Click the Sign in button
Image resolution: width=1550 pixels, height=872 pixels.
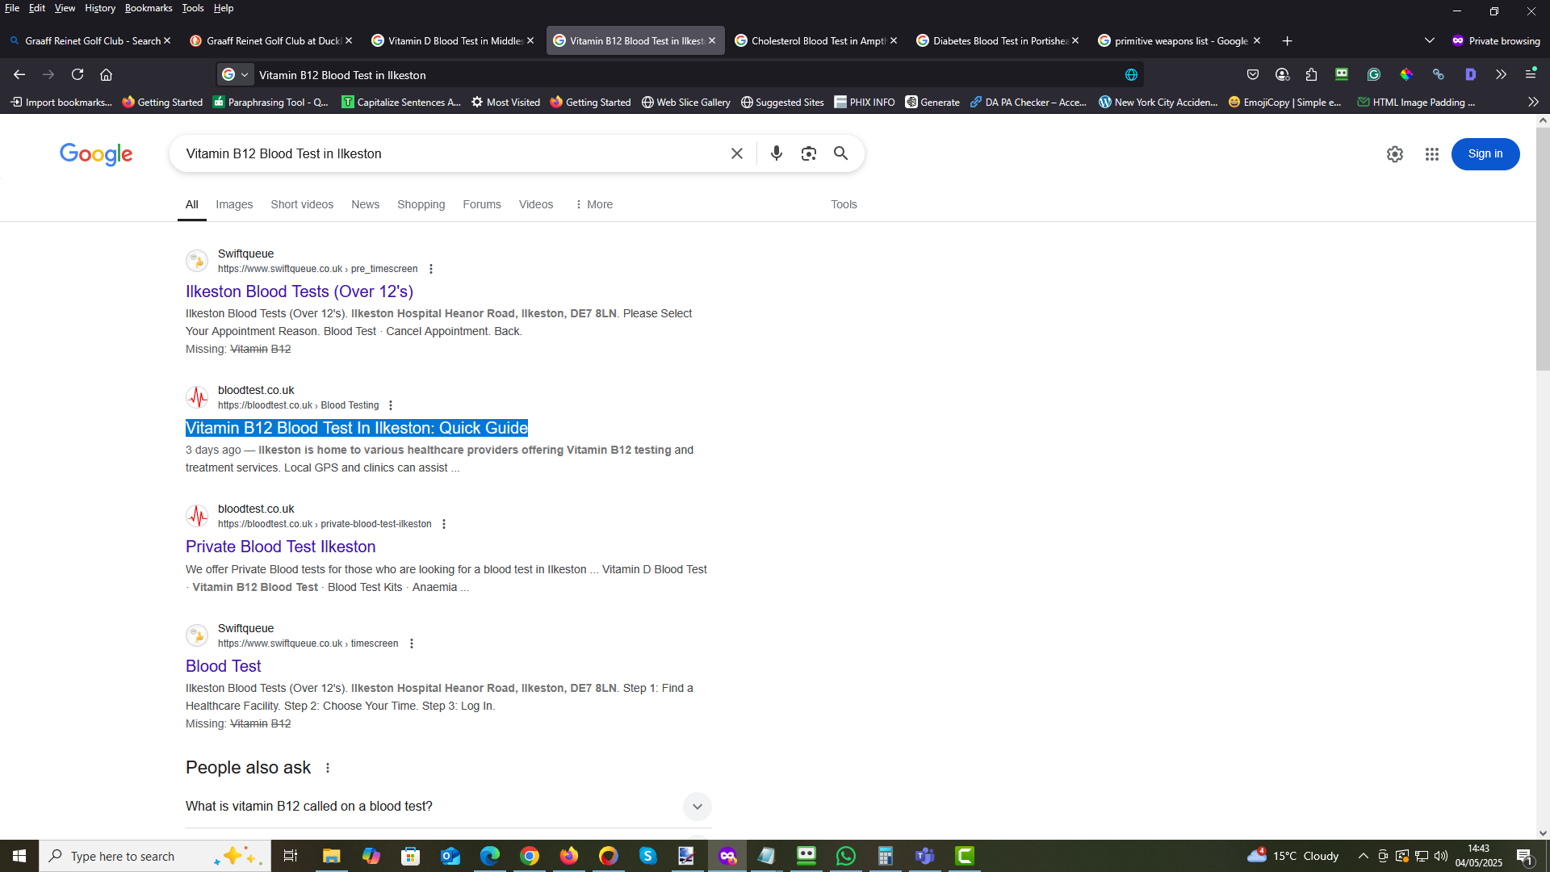[1485, 153]
